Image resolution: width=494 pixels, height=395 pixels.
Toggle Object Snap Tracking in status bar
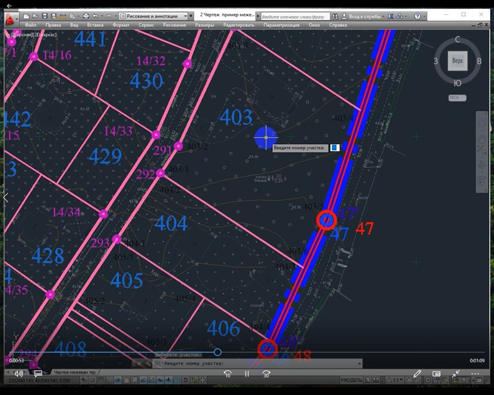point(143,380)
